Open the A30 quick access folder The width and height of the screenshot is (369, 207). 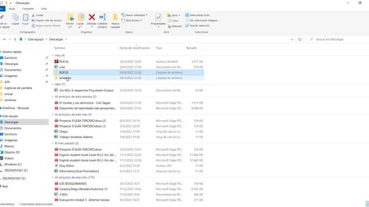[x=7, y=82]
